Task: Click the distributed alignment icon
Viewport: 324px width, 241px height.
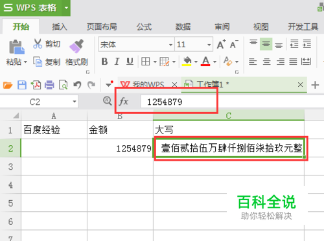Action: [306, 62]
